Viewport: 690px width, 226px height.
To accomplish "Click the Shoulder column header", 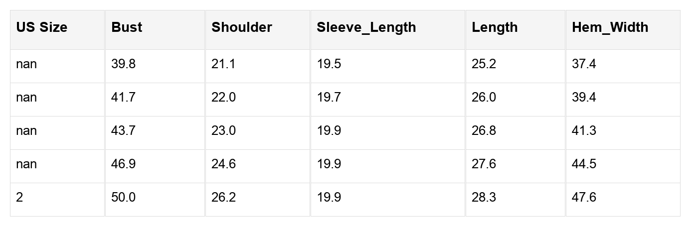I will pos(242,27).
